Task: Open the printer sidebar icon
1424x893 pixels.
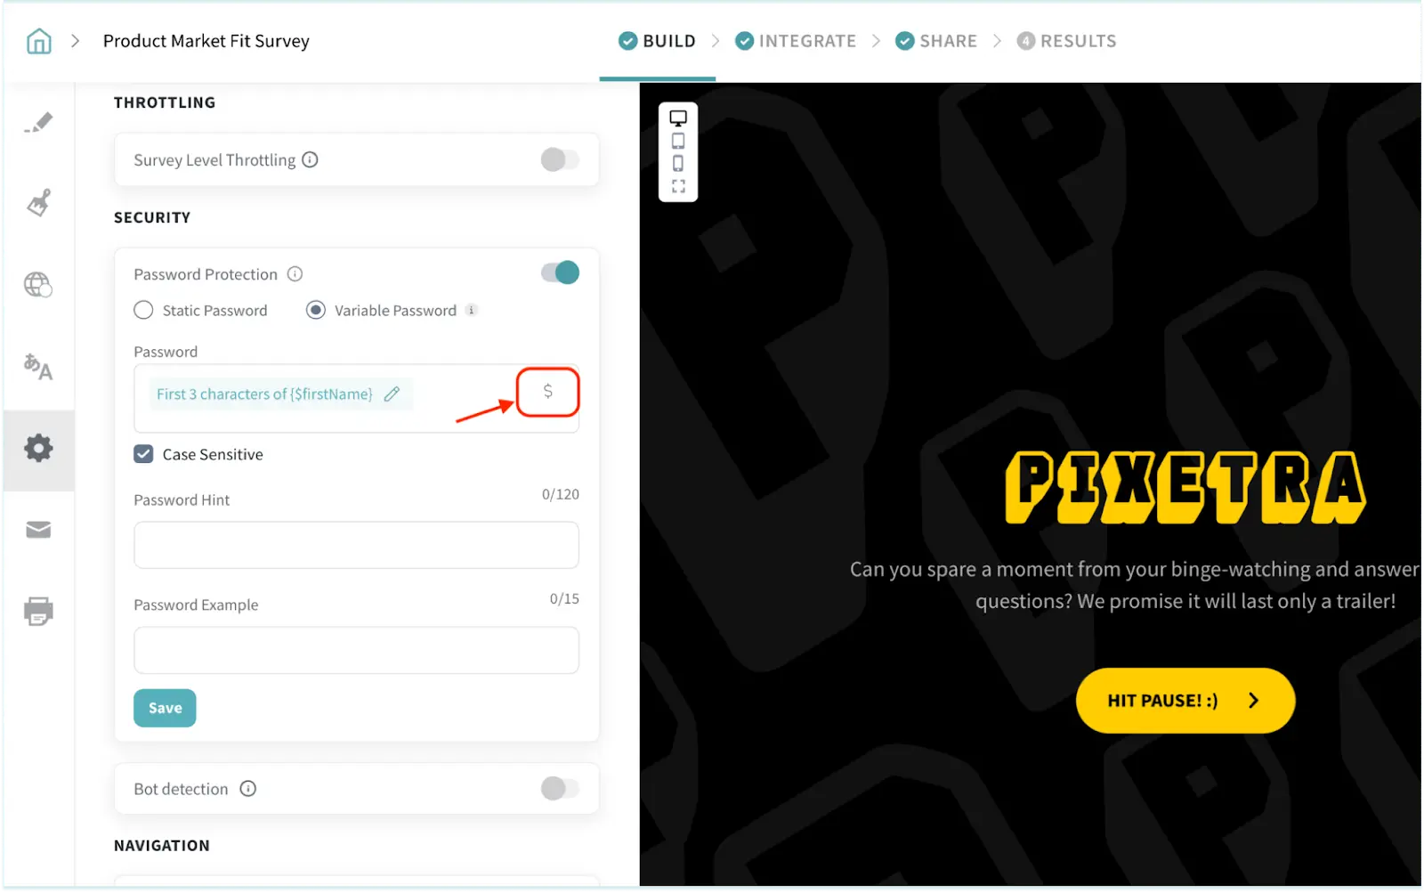Action: [x=38, y=612]
